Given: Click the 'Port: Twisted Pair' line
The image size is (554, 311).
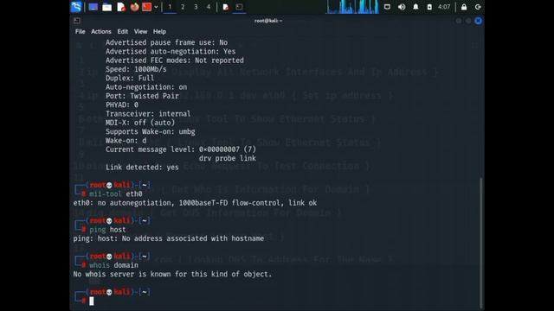Looking at the screenshot, I should click(142, 96).
